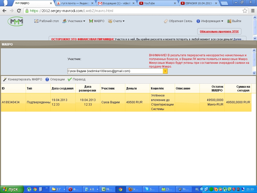Viewport: 257px width, 193px height.
Task: Sort by Деньги column header
Action: coord(138,88)
